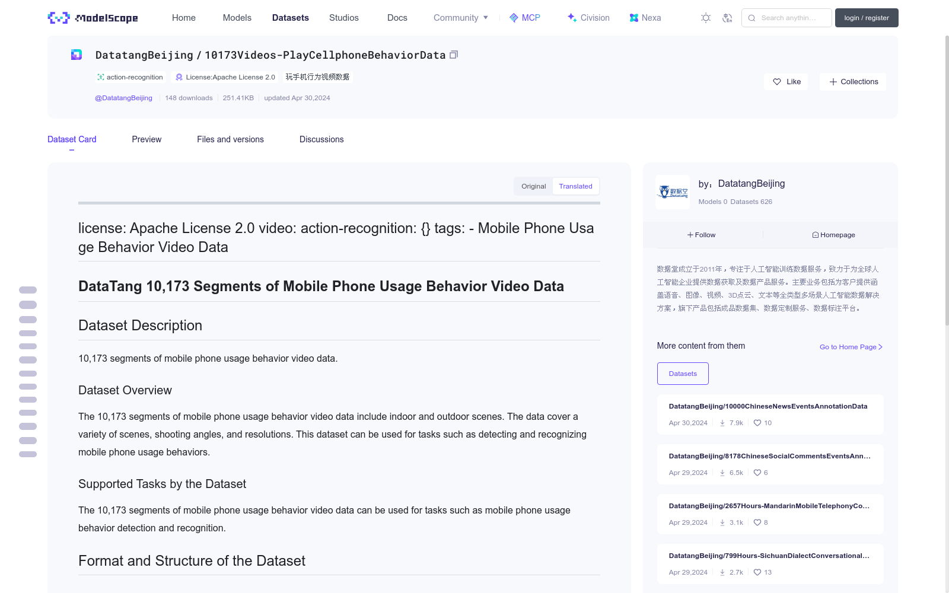Click Format and Structure of the Dataset heading
949x593 pixels.
(192, 561)
